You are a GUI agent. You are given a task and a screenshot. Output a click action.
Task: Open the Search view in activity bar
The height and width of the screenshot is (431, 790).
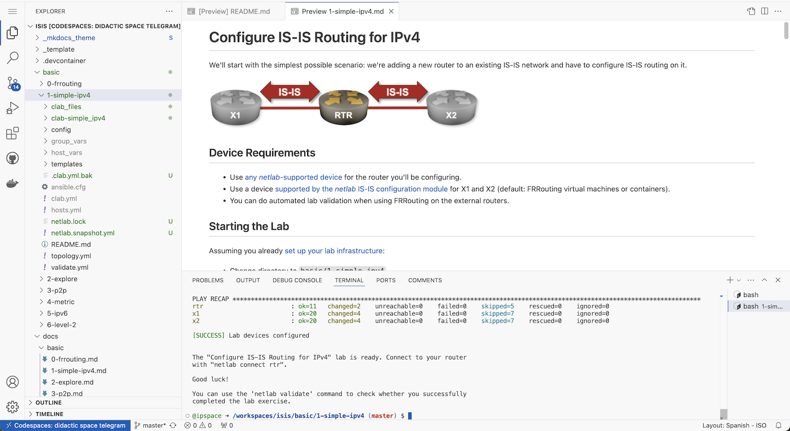[13, 57]
